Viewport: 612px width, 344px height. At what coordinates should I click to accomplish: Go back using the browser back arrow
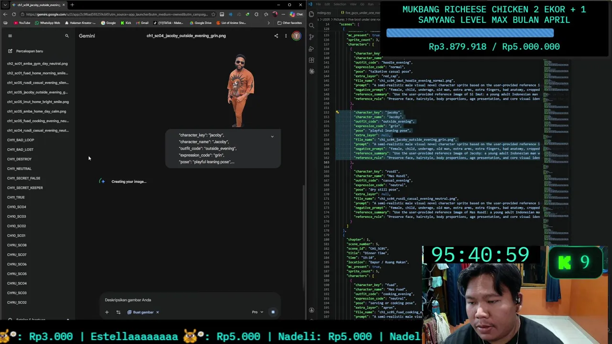click(x=5, y=14)
